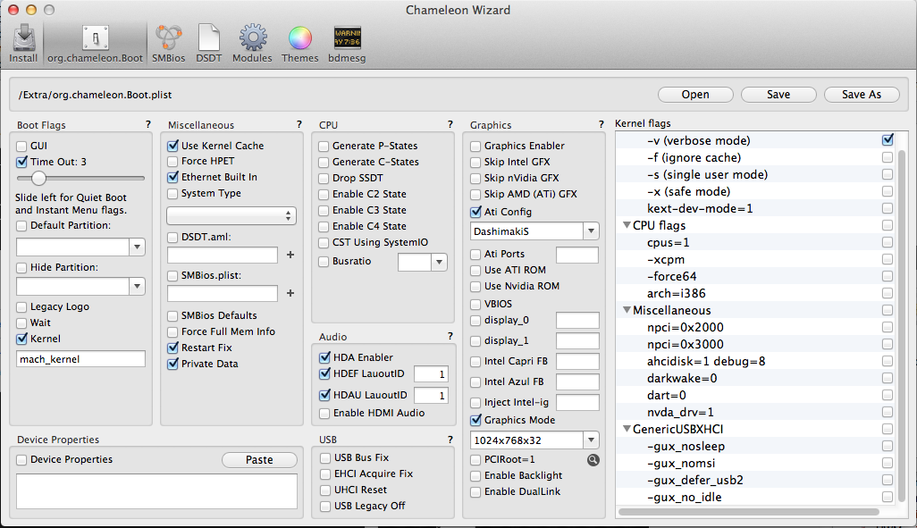Click the HDAU LauoutID value field
917x528 pixels.
coord(431,395)
